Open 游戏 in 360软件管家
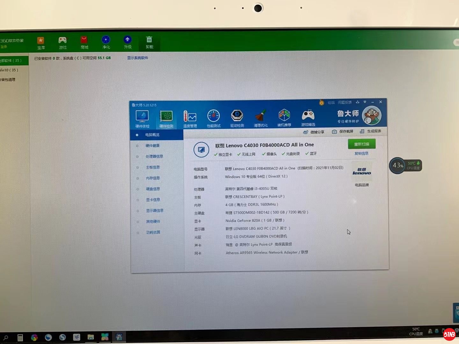Screen dimensions: 459x344 click(62, 43)
